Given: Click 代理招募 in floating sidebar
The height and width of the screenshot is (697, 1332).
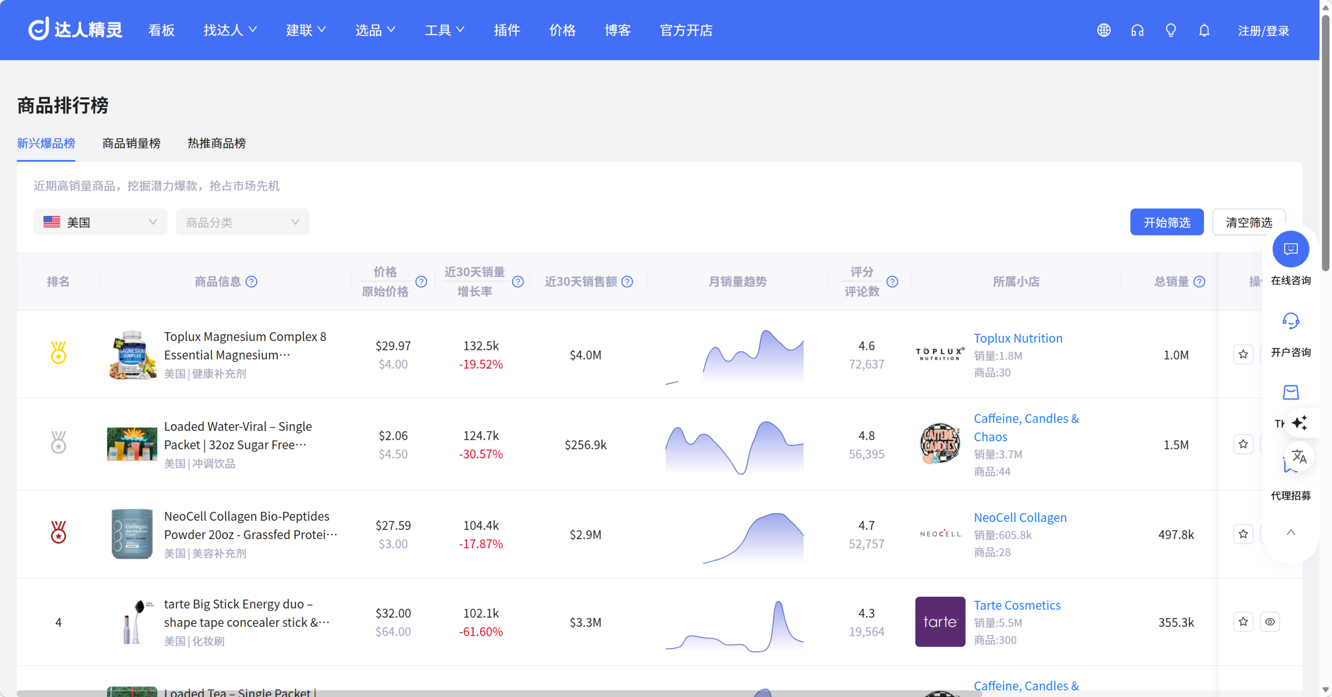Looking at the screenshot, I should pos(1290,496).
